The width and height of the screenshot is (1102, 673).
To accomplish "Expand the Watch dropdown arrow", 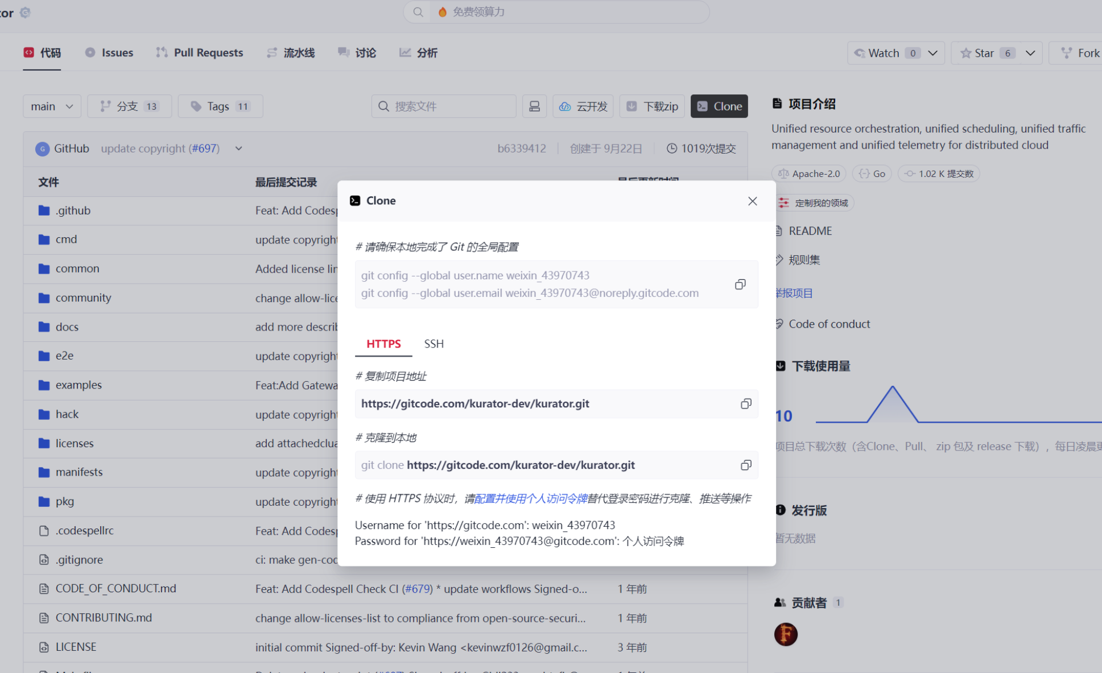I will tap(932, 53).
